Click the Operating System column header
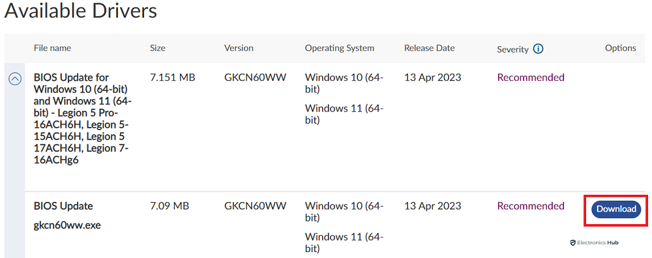 tap(339, 48)
